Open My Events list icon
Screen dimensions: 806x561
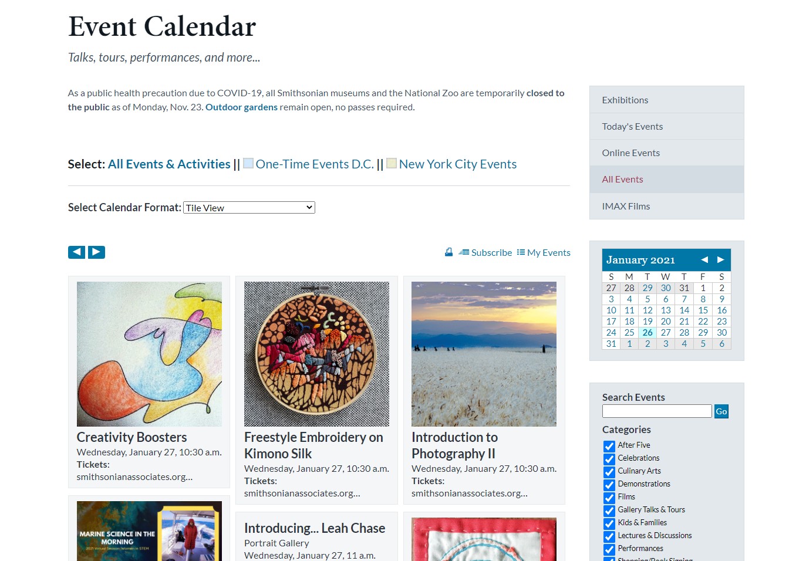[521, 252]
